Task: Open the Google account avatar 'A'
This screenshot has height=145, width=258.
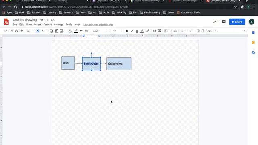Action: pos(252,21)
